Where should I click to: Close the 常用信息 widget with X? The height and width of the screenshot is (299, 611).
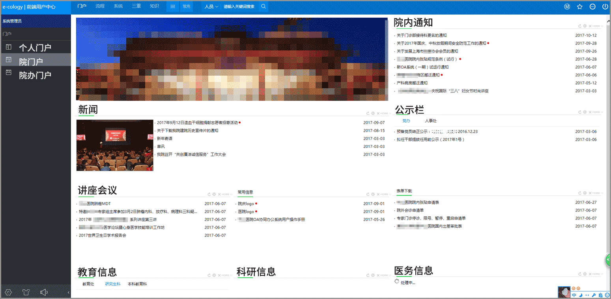point(378,194)
